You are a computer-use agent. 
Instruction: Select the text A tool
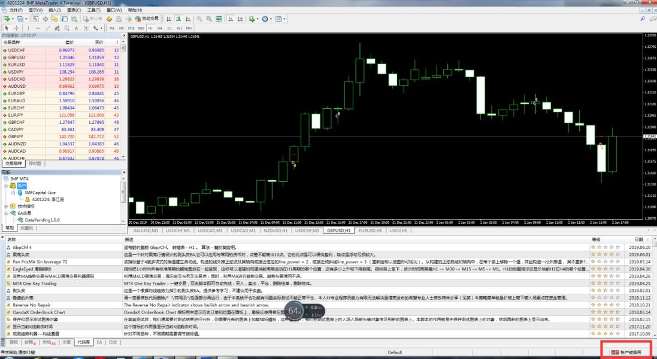pyautogui.click(x=76, y=28)
